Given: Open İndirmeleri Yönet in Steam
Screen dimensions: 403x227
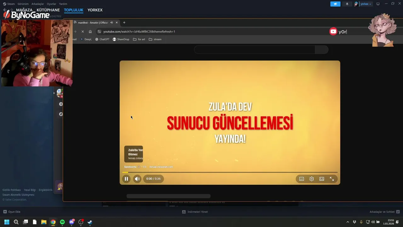Looking at the screenshot, I should [195, 212].
